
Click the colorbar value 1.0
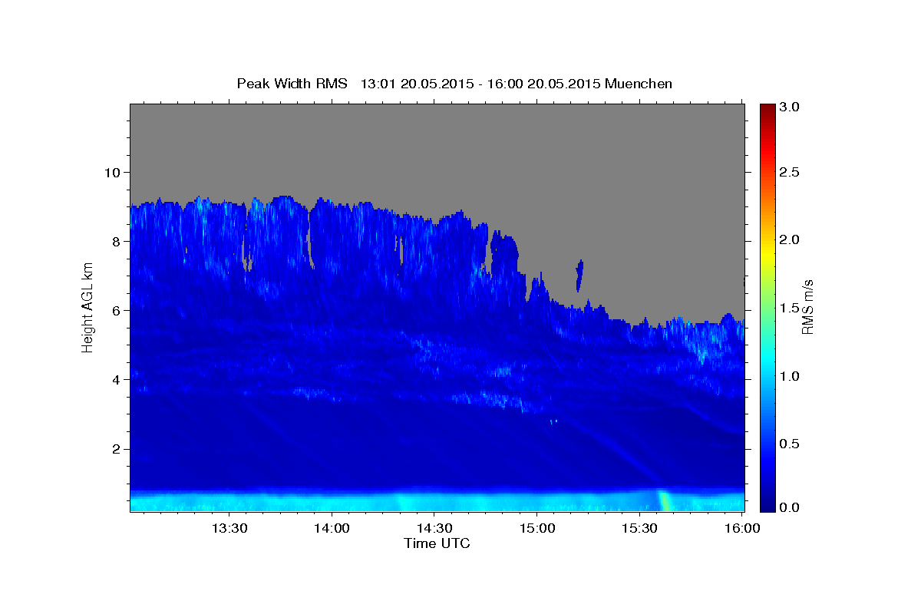coord(790,376)
